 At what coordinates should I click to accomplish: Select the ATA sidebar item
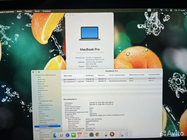pyautogui.click(x=39, y=77)
